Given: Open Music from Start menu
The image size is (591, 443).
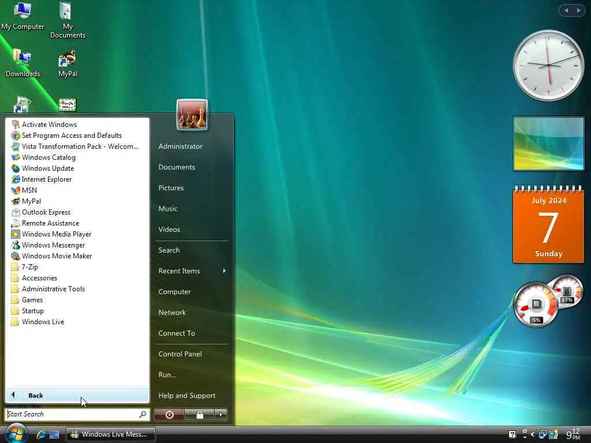Looking at the screenshot, I should pyautogui.click(x=168, y=208).
